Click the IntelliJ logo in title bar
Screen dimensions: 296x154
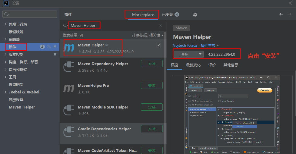click(x=6, y=3)
